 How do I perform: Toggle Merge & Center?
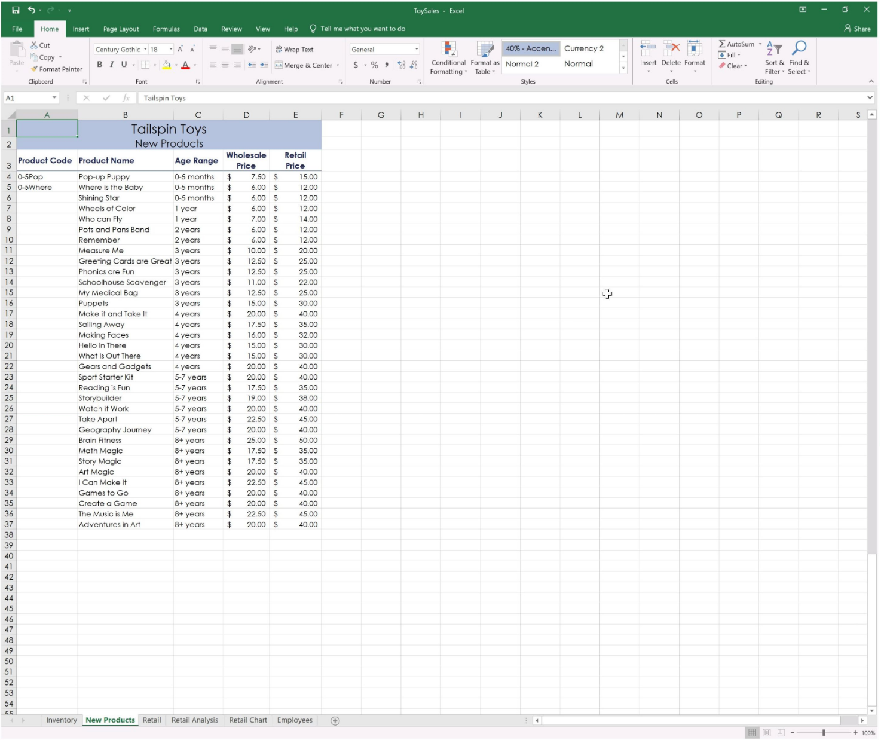click(304, 65)
